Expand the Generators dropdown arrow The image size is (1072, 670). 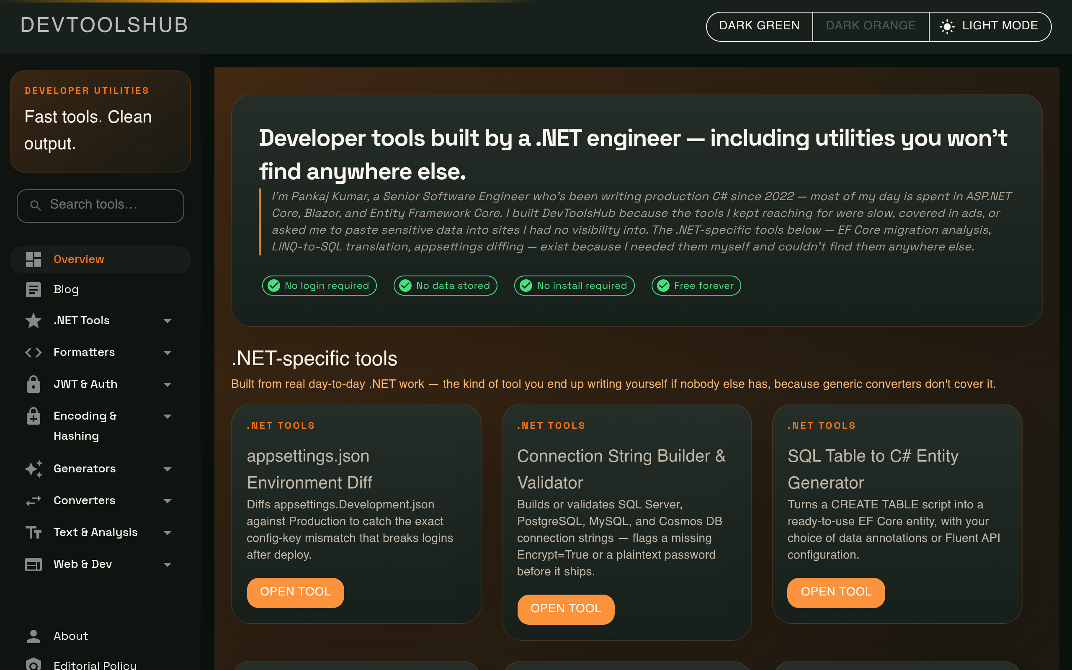click(167, 469)
